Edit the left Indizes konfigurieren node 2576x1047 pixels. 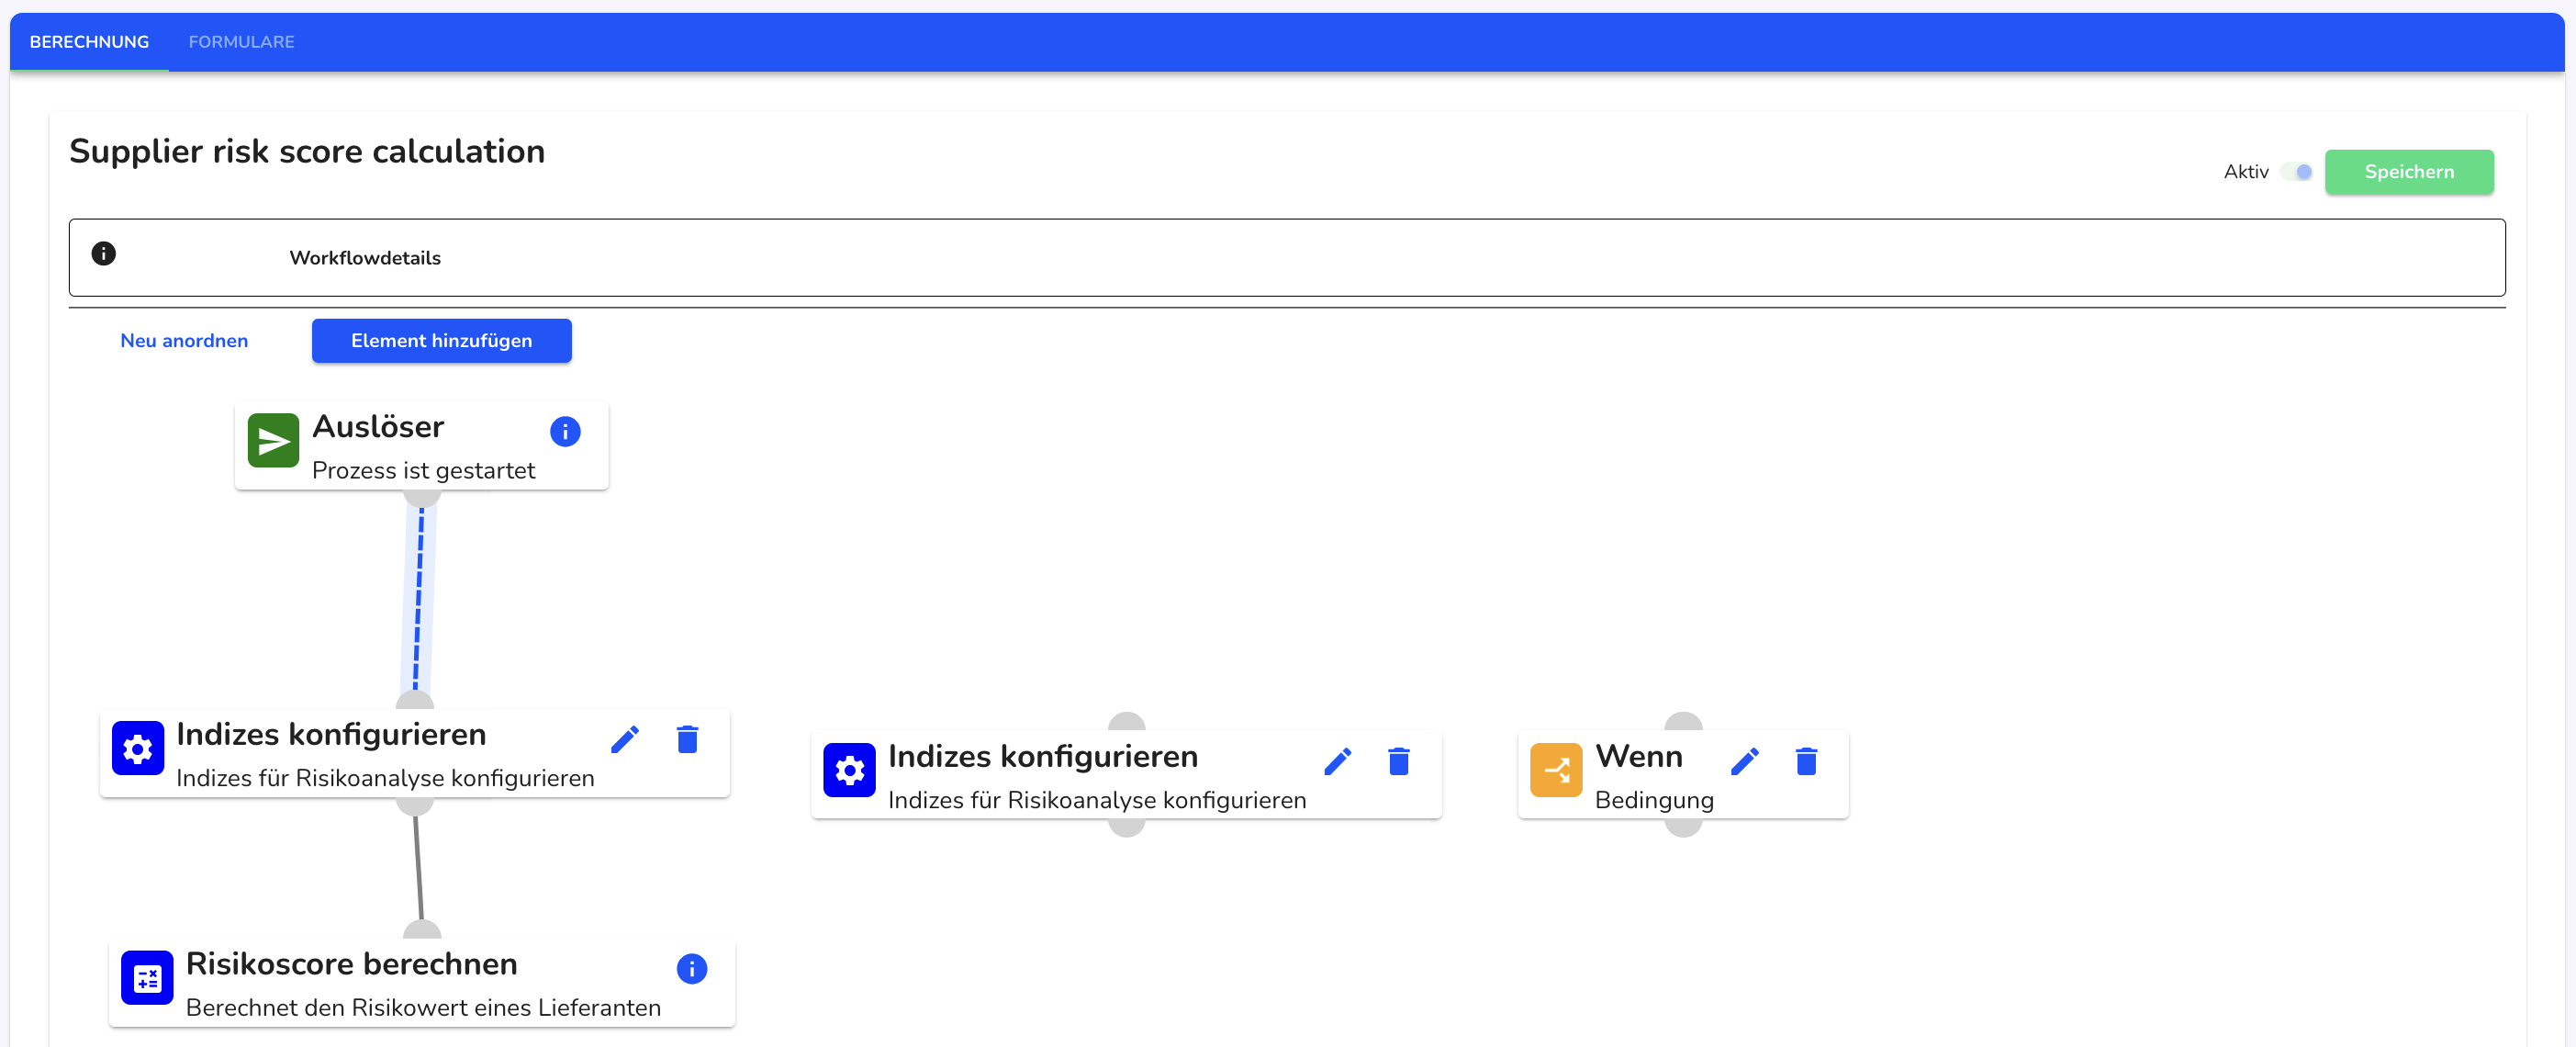[625, 740]
